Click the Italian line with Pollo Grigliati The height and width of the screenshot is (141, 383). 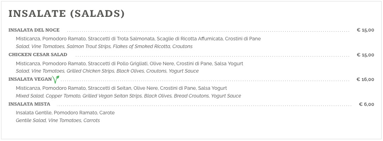tap(129, 64)
